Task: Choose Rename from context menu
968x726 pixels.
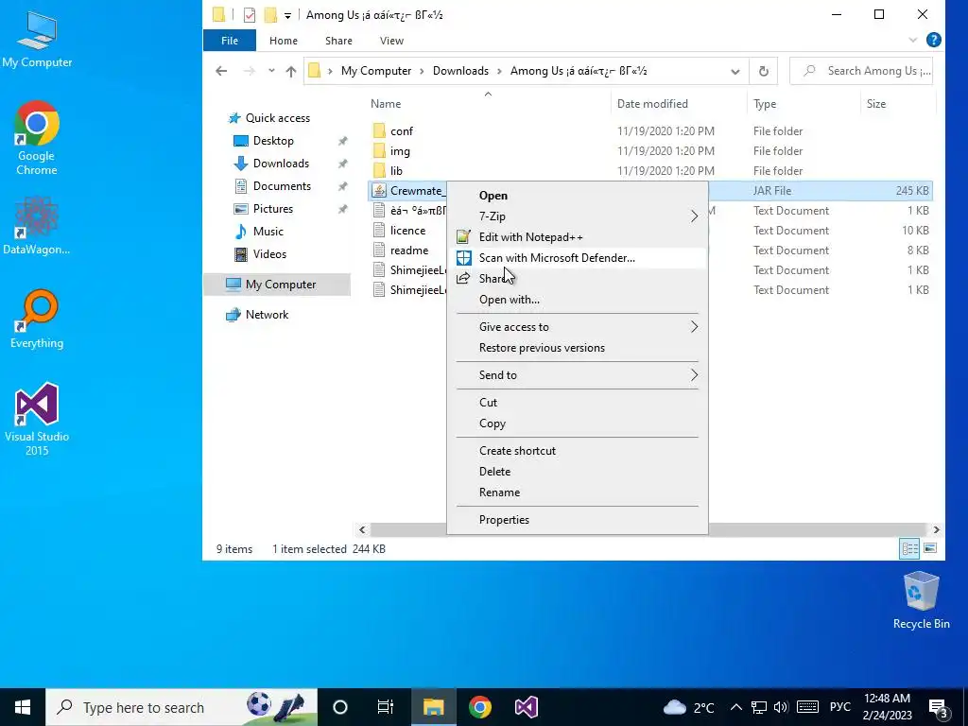Action: pyautogui.click(x=577, y=492)
